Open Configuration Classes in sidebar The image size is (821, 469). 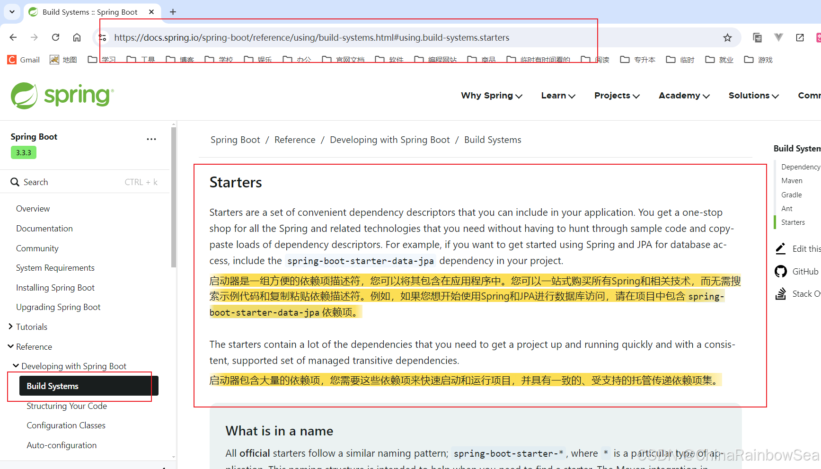(x=66, y=425)
